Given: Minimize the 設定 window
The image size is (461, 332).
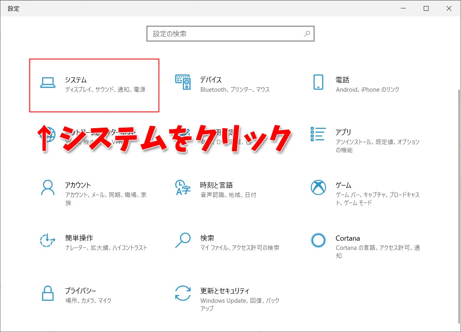Looking at the screenshot, I should tap(403, 8).
